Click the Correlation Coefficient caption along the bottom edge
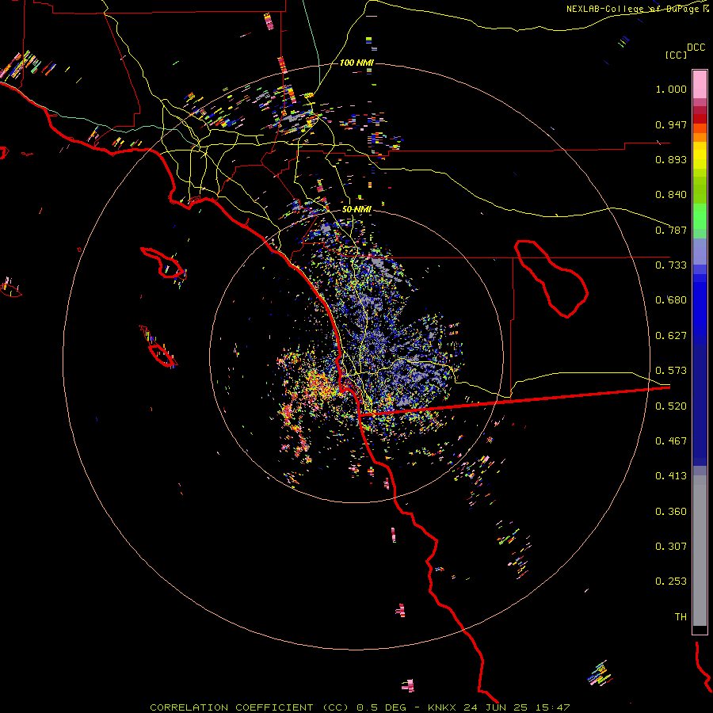The image size is (713, 713). (360, 707)
